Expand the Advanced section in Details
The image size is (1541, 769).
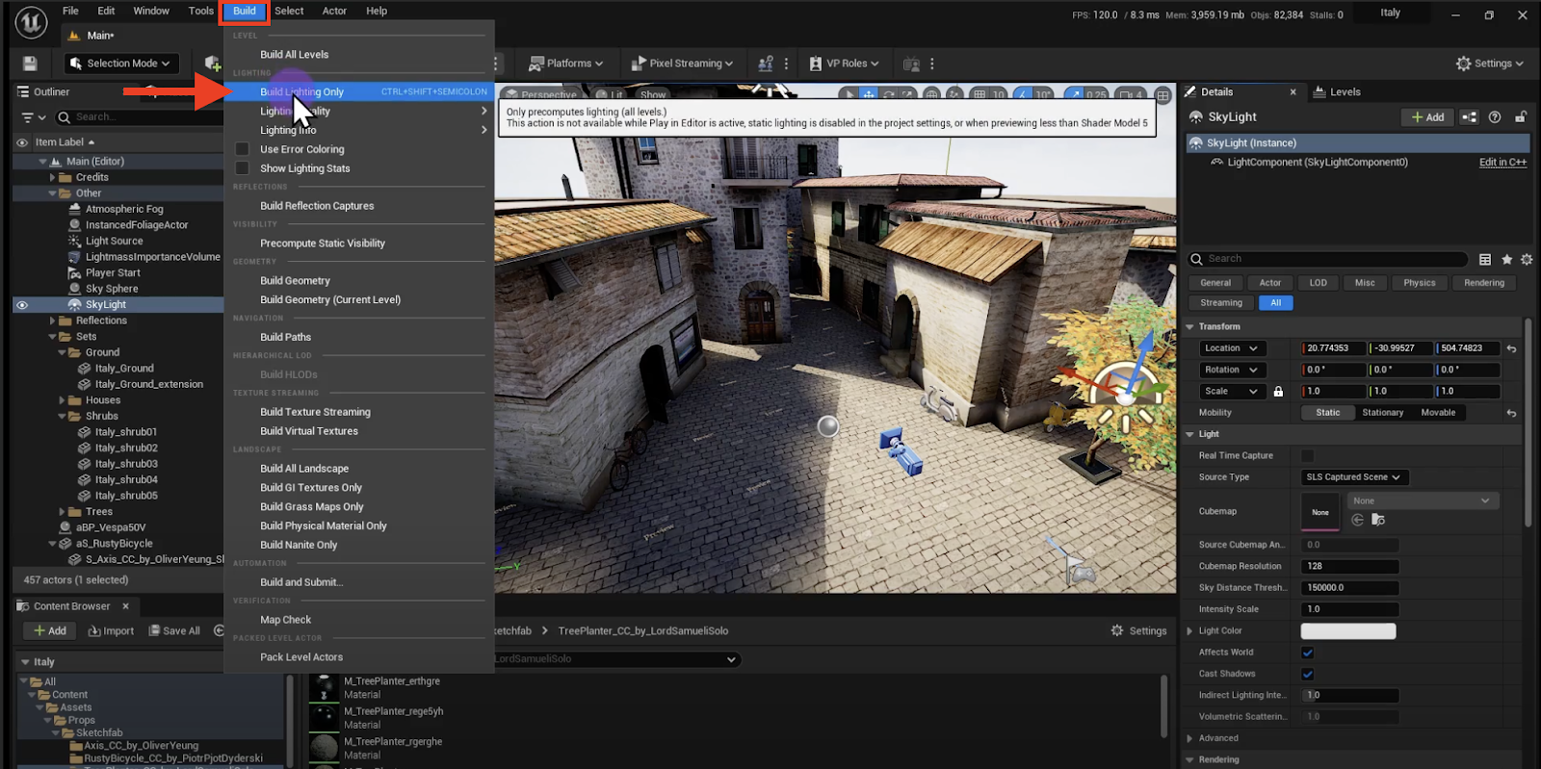pyautogui.click(x=1218, y=738)
